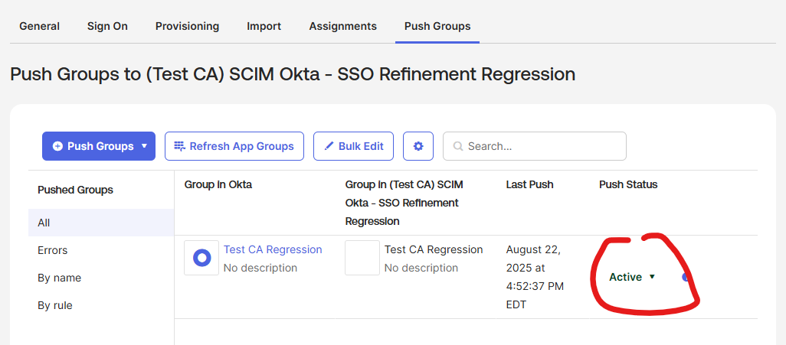Switch to the Sign On tab
Screen dimensions: 786x345
pyautogui.click(x=107, y=26)
